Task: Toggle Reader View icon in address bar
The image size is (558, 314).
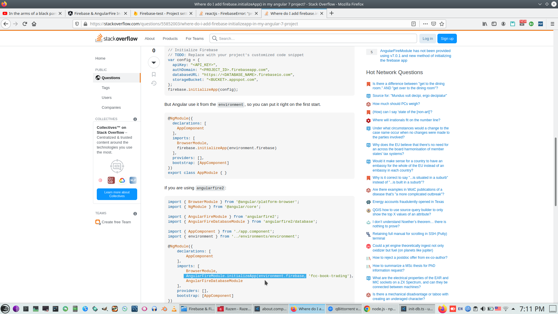Action: (x=414, y=24)
